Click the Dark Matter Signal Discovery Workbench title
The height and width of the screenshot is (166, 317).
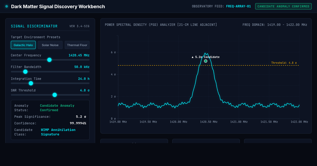[58, 7]
